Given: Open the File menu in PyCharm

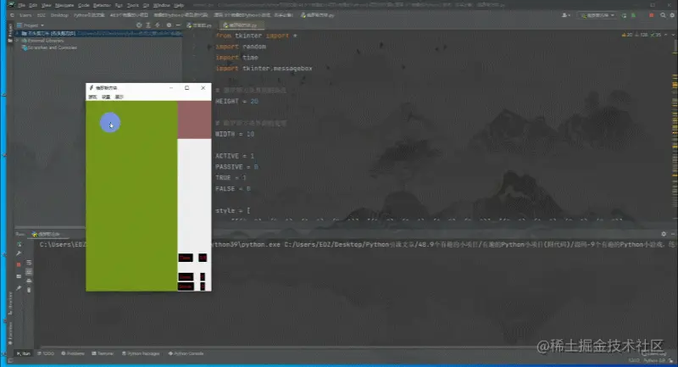Looking at the screenshot, I should tap(22, 5).
